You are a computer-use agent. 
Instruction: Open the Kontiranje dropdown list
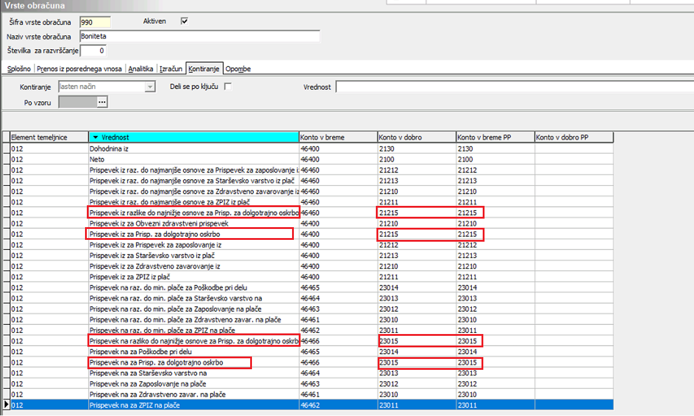click(x=150, y=87)
